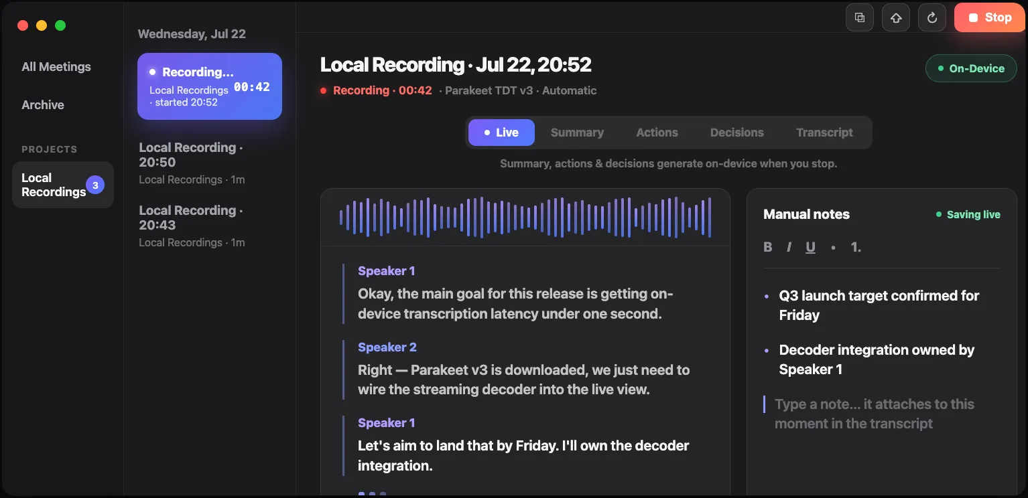Open the Decisions tab

[x=736, y=133]
